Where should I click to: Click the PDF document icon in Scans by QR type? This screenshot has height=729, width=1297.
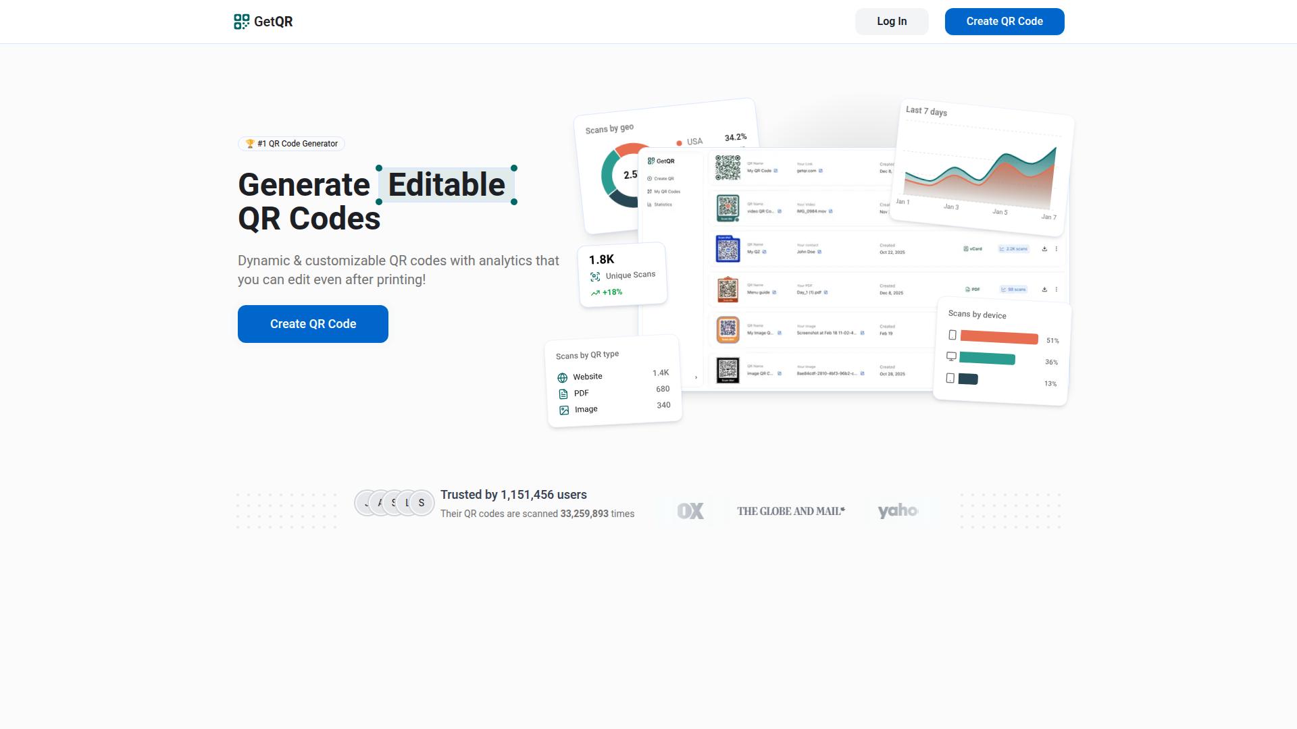coord(563,393)
